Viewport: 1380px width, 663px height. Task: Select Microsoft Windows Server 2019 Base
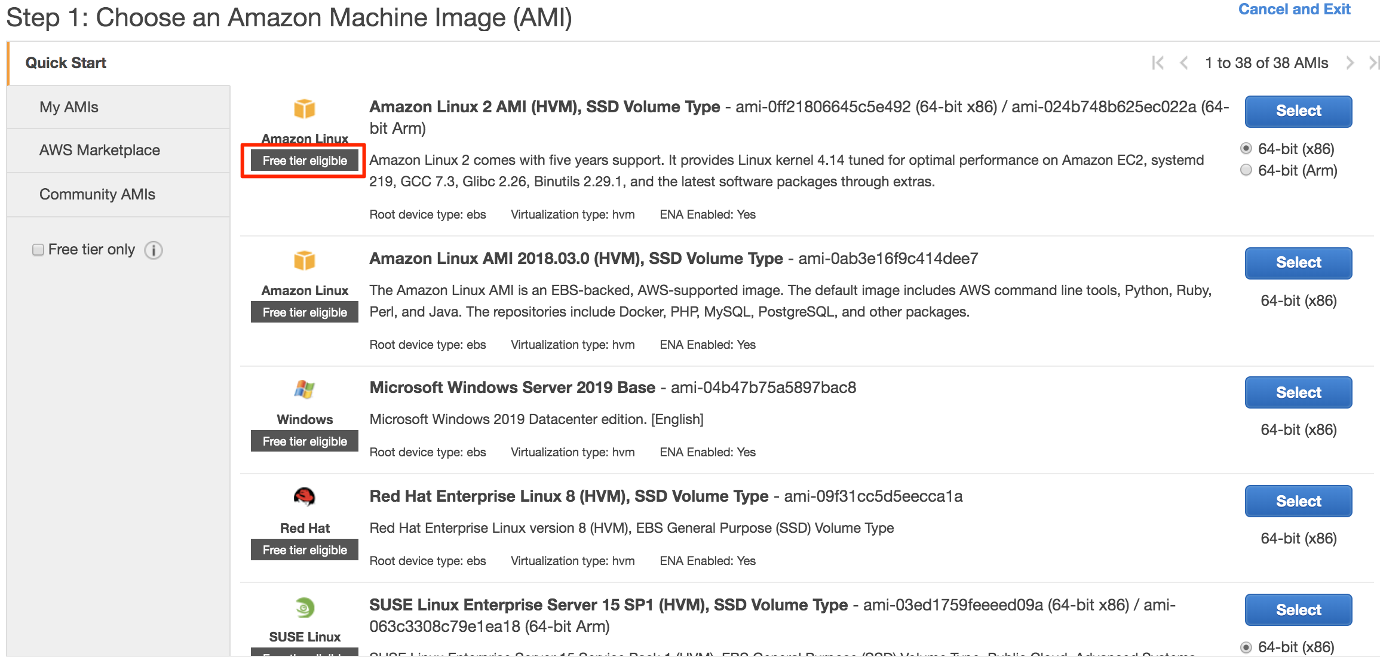coord(1298,392)
